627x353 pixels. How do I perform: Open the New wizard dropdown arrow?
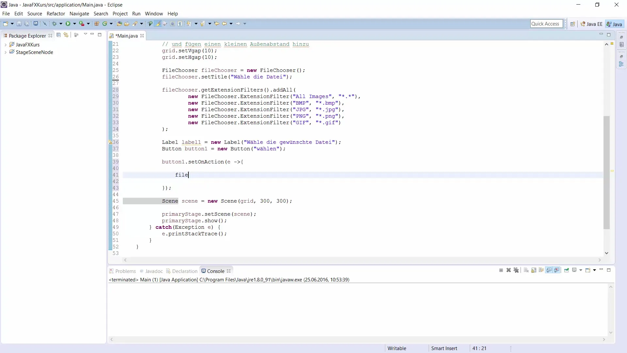pos(12,24)
